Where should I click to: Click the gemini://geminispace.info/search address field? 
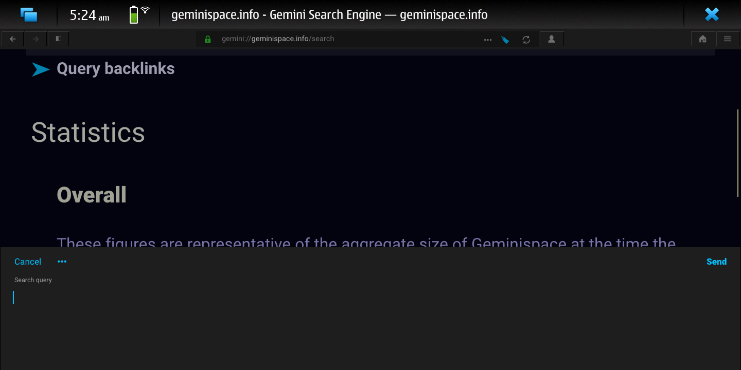point(340,39)
